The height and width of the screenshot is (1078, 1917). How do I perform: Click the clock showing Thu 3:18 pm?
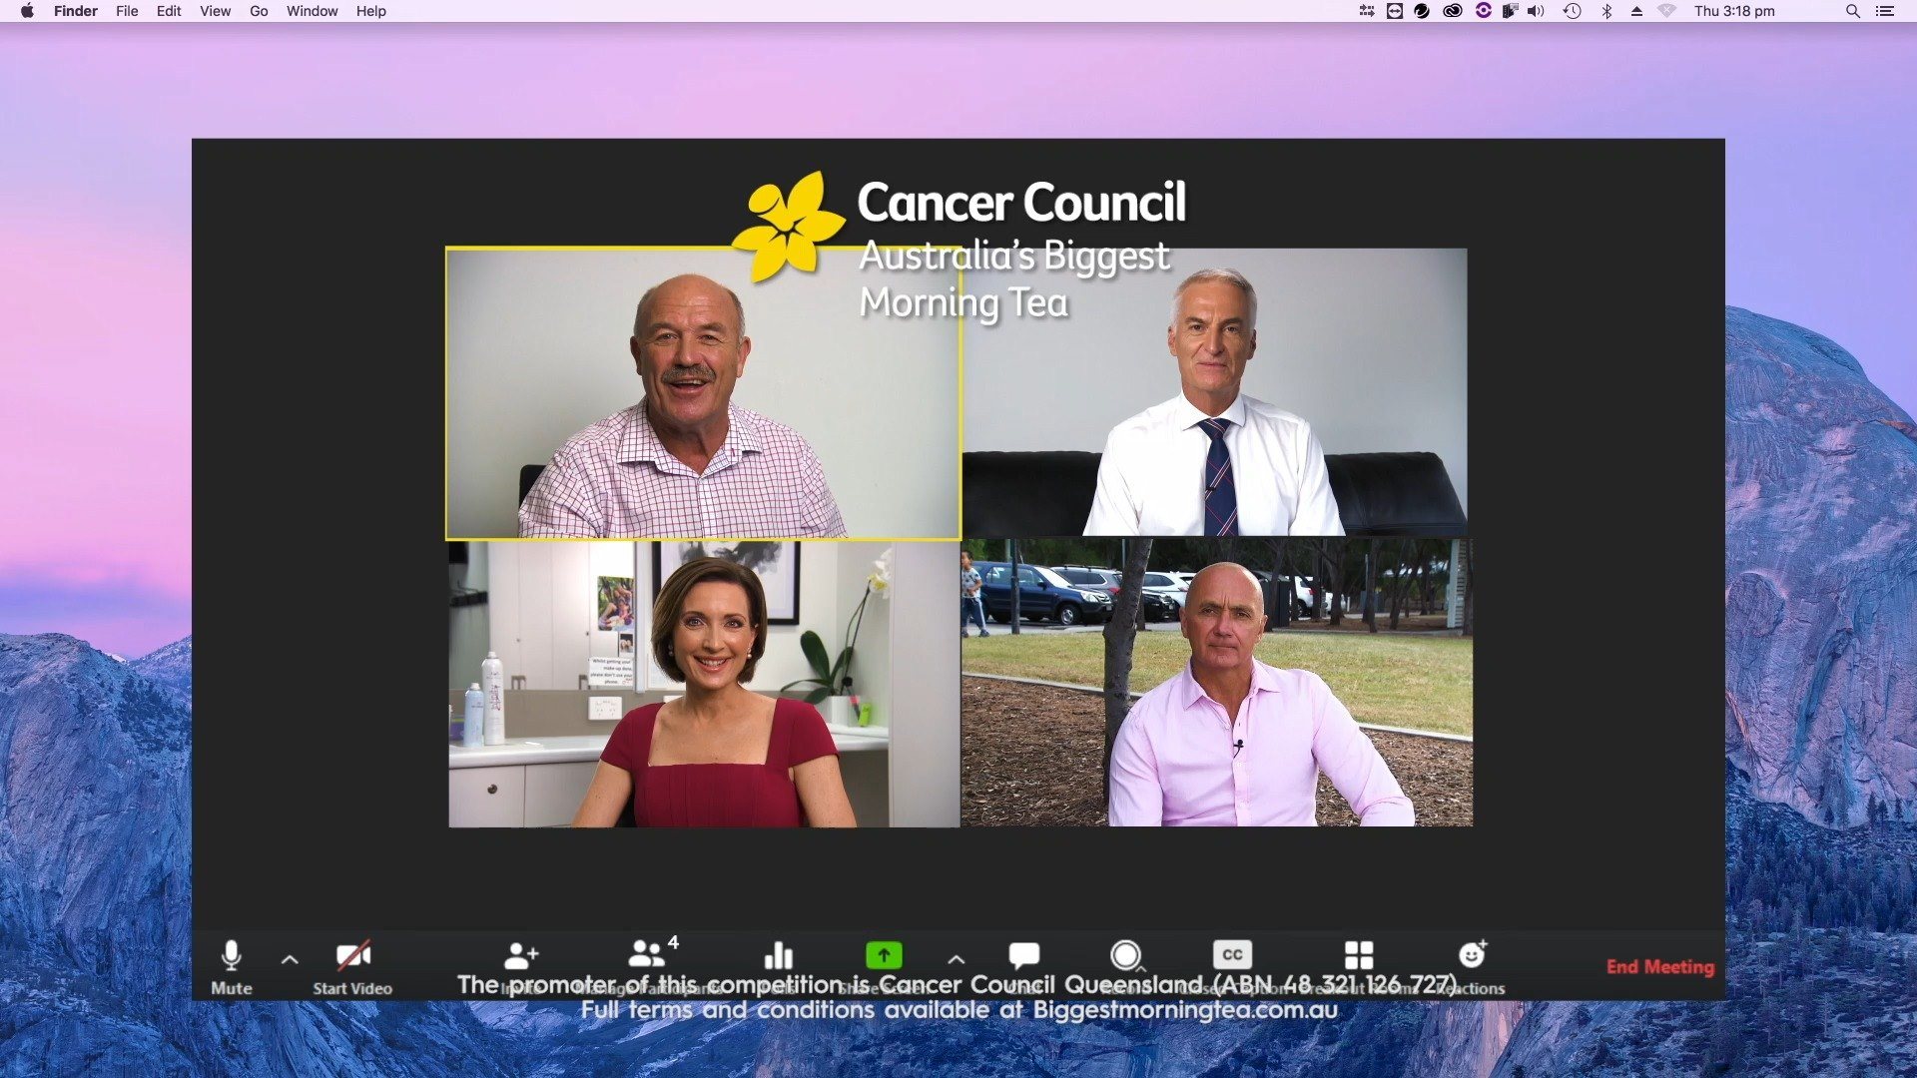click(1734, 11)
